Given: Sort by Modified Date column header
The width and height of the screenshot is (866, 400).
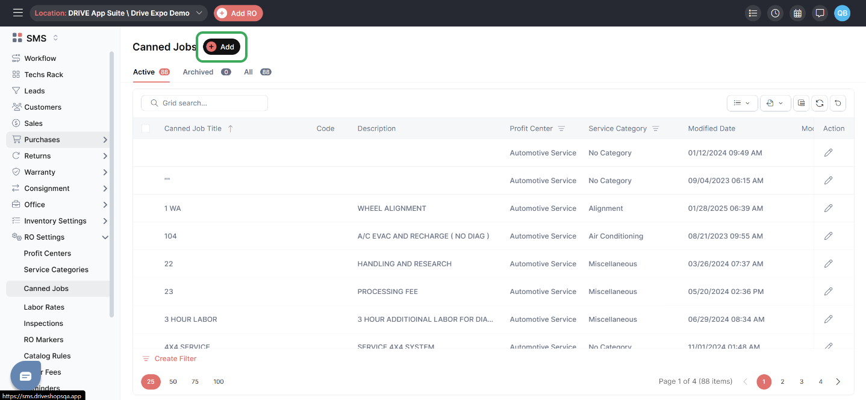Looking at the screenshot, I should (711, 128).
